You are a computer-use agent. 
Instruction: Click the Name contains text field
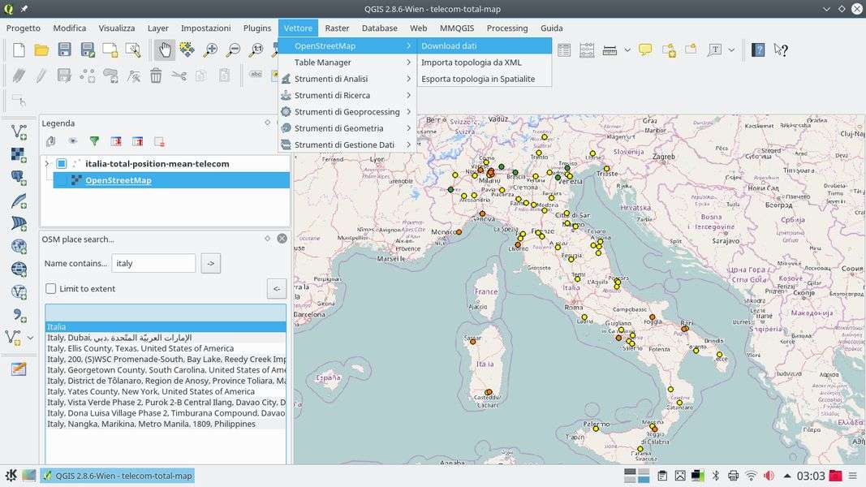point(153,264)
